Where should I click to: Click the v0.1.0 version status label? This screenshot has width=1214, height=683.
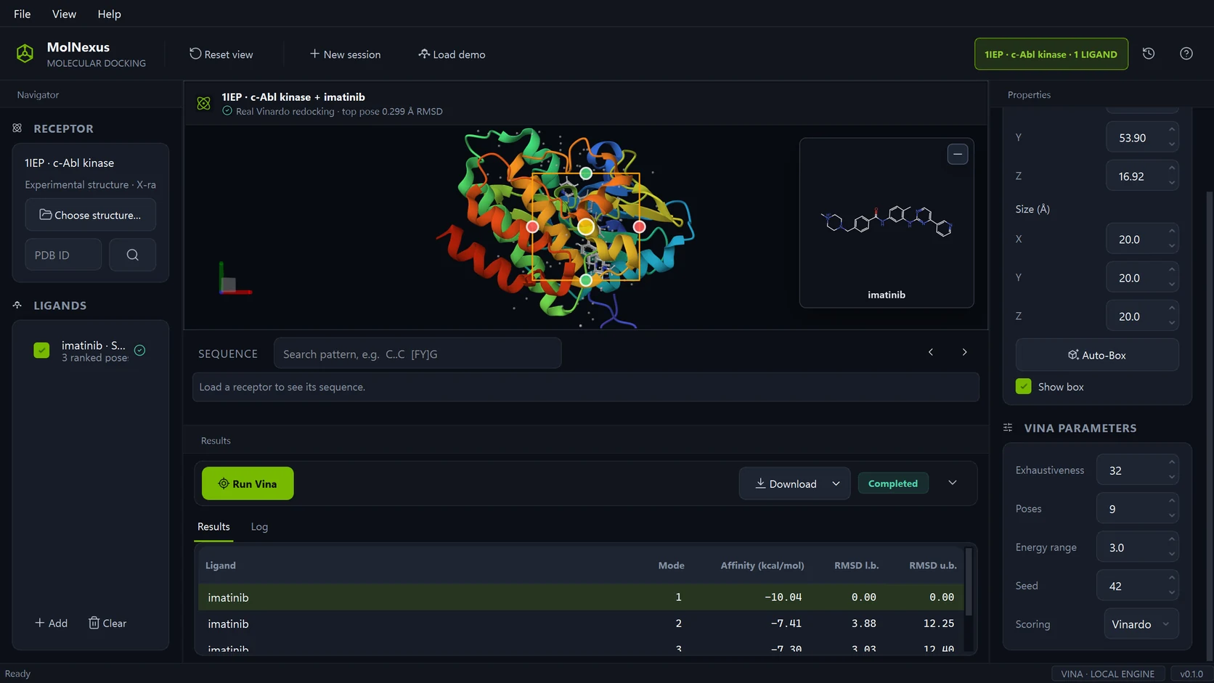[1191, 674]
